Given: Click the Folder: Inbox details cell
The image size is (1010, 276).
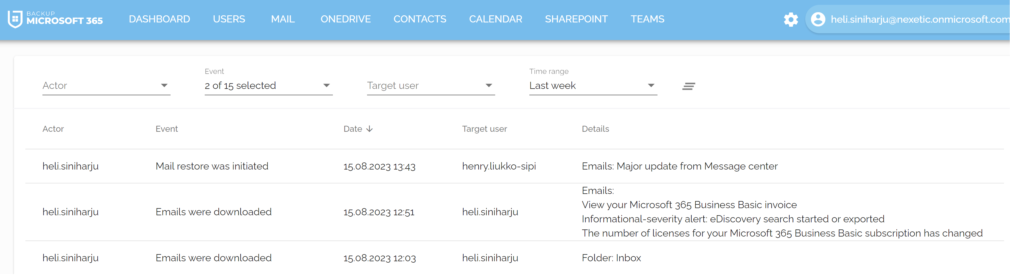Looking at the screenshot, I should tap(611, 258).
